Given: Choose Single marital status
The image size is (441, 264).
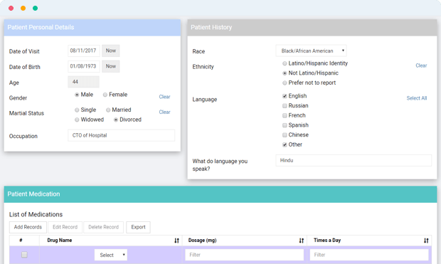Looking at the screenshot, I should tap(77, 110).
